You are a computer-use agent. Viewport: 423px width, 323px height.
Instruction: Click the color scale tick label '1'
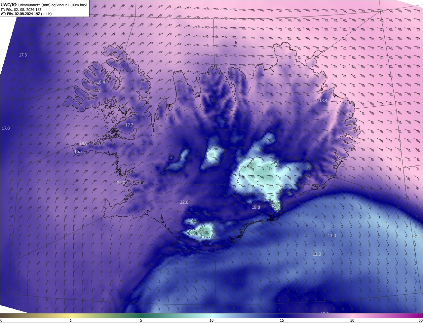[71, 320]
